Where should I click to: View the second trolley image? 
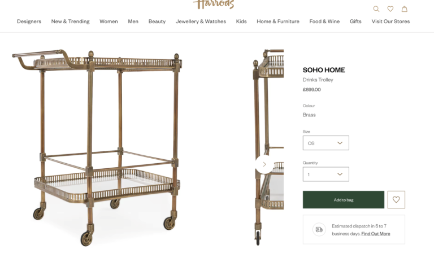click(268, 147)
